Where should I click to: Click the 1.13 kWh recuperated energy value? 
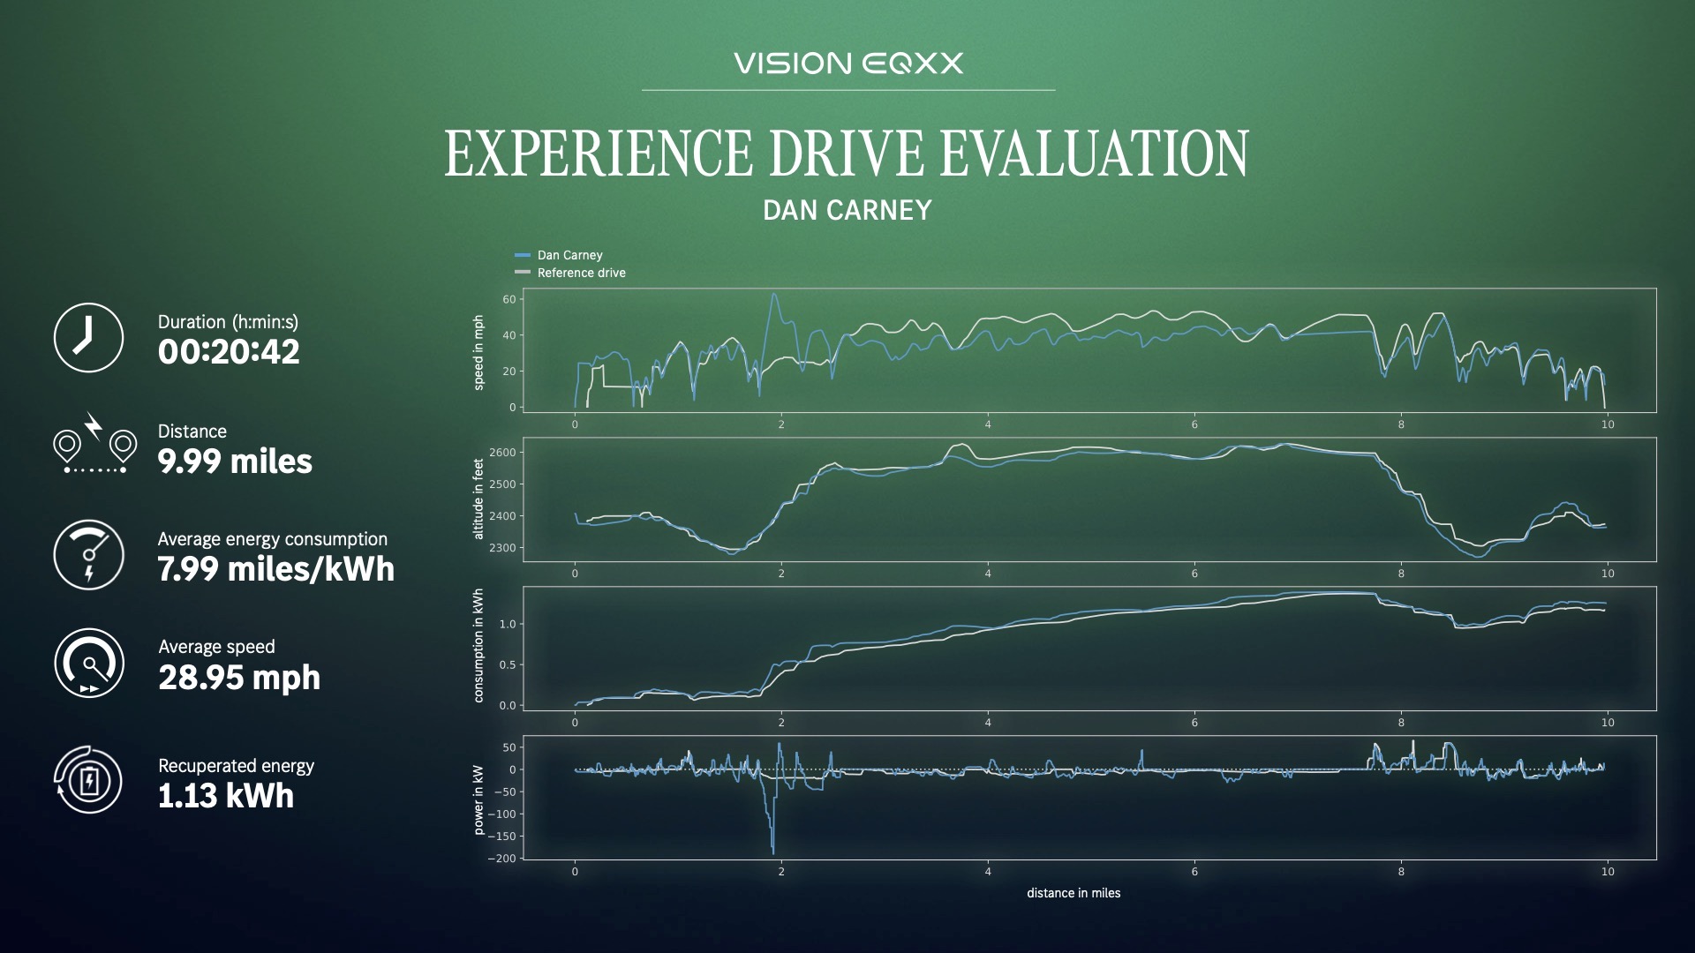pos(226,796)
